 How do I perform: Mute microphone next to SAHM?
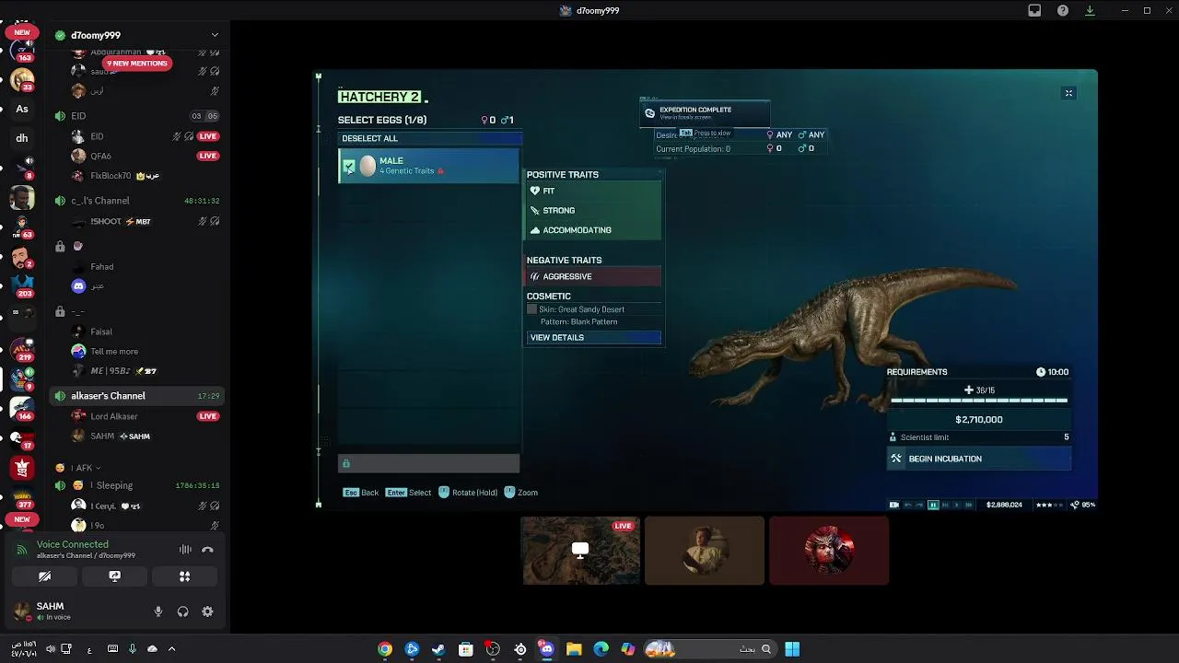[x=158, y=611]
